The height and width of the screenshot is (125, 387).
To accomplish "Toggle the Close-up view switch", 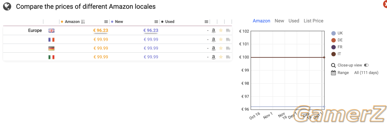I will point(366,65).
